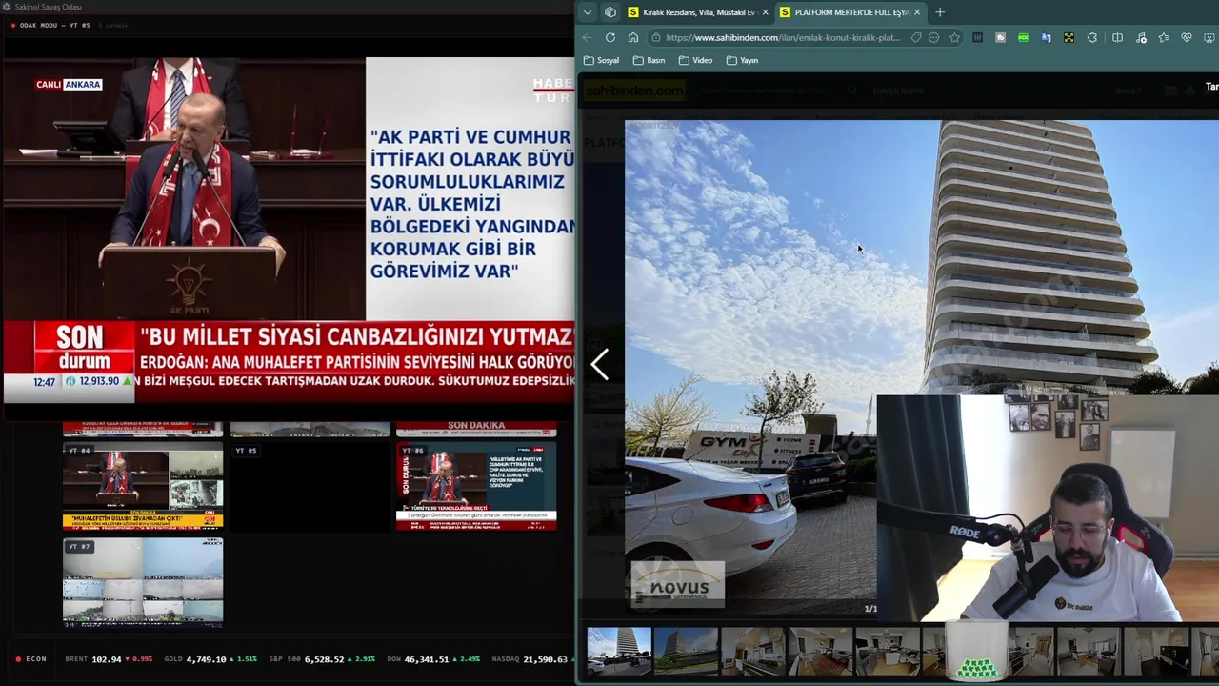Bookmark this page with the star icon
The height and width of the screenshot is (686, 1219).
coord(954,37)
